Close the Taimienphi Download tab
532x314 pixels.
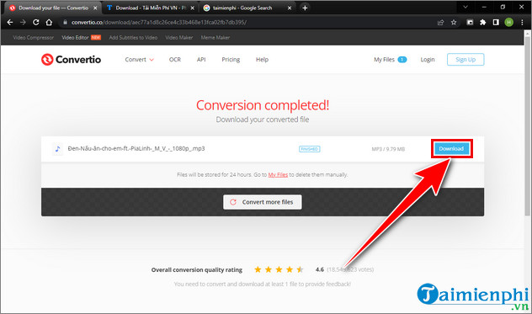193,8
